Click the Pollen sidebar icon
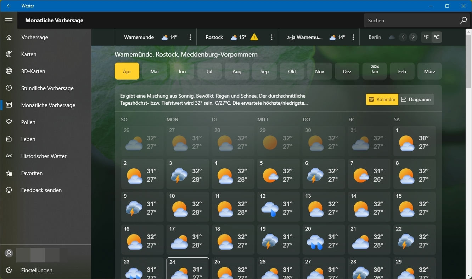The height and width of the screenshot is (279, 472). (x=9, y=122)
